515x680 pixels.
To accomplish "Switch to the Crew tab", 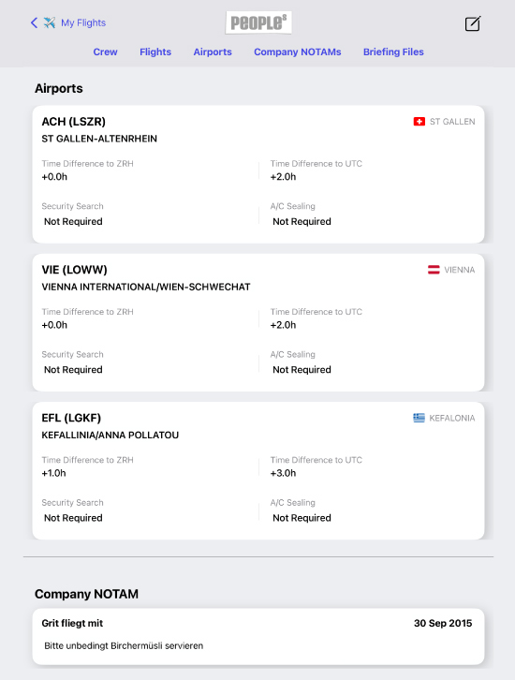I will coord(105,52).
